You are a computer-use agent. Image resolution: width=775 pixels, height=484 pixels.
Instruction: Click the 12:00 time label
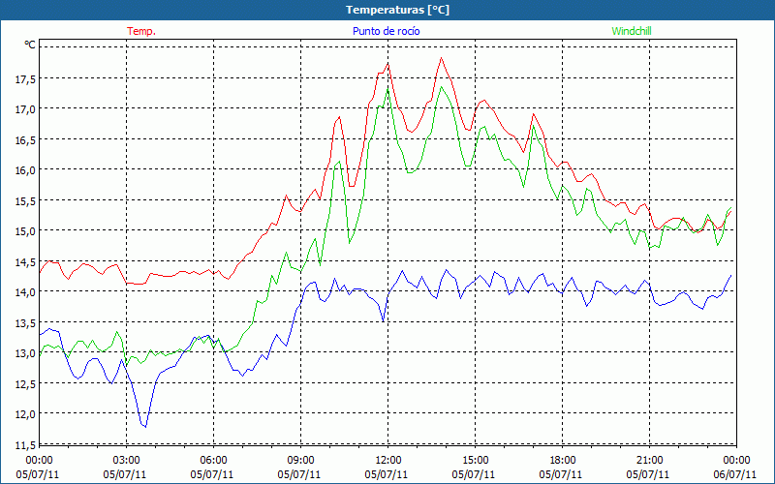tap(388, 461)
